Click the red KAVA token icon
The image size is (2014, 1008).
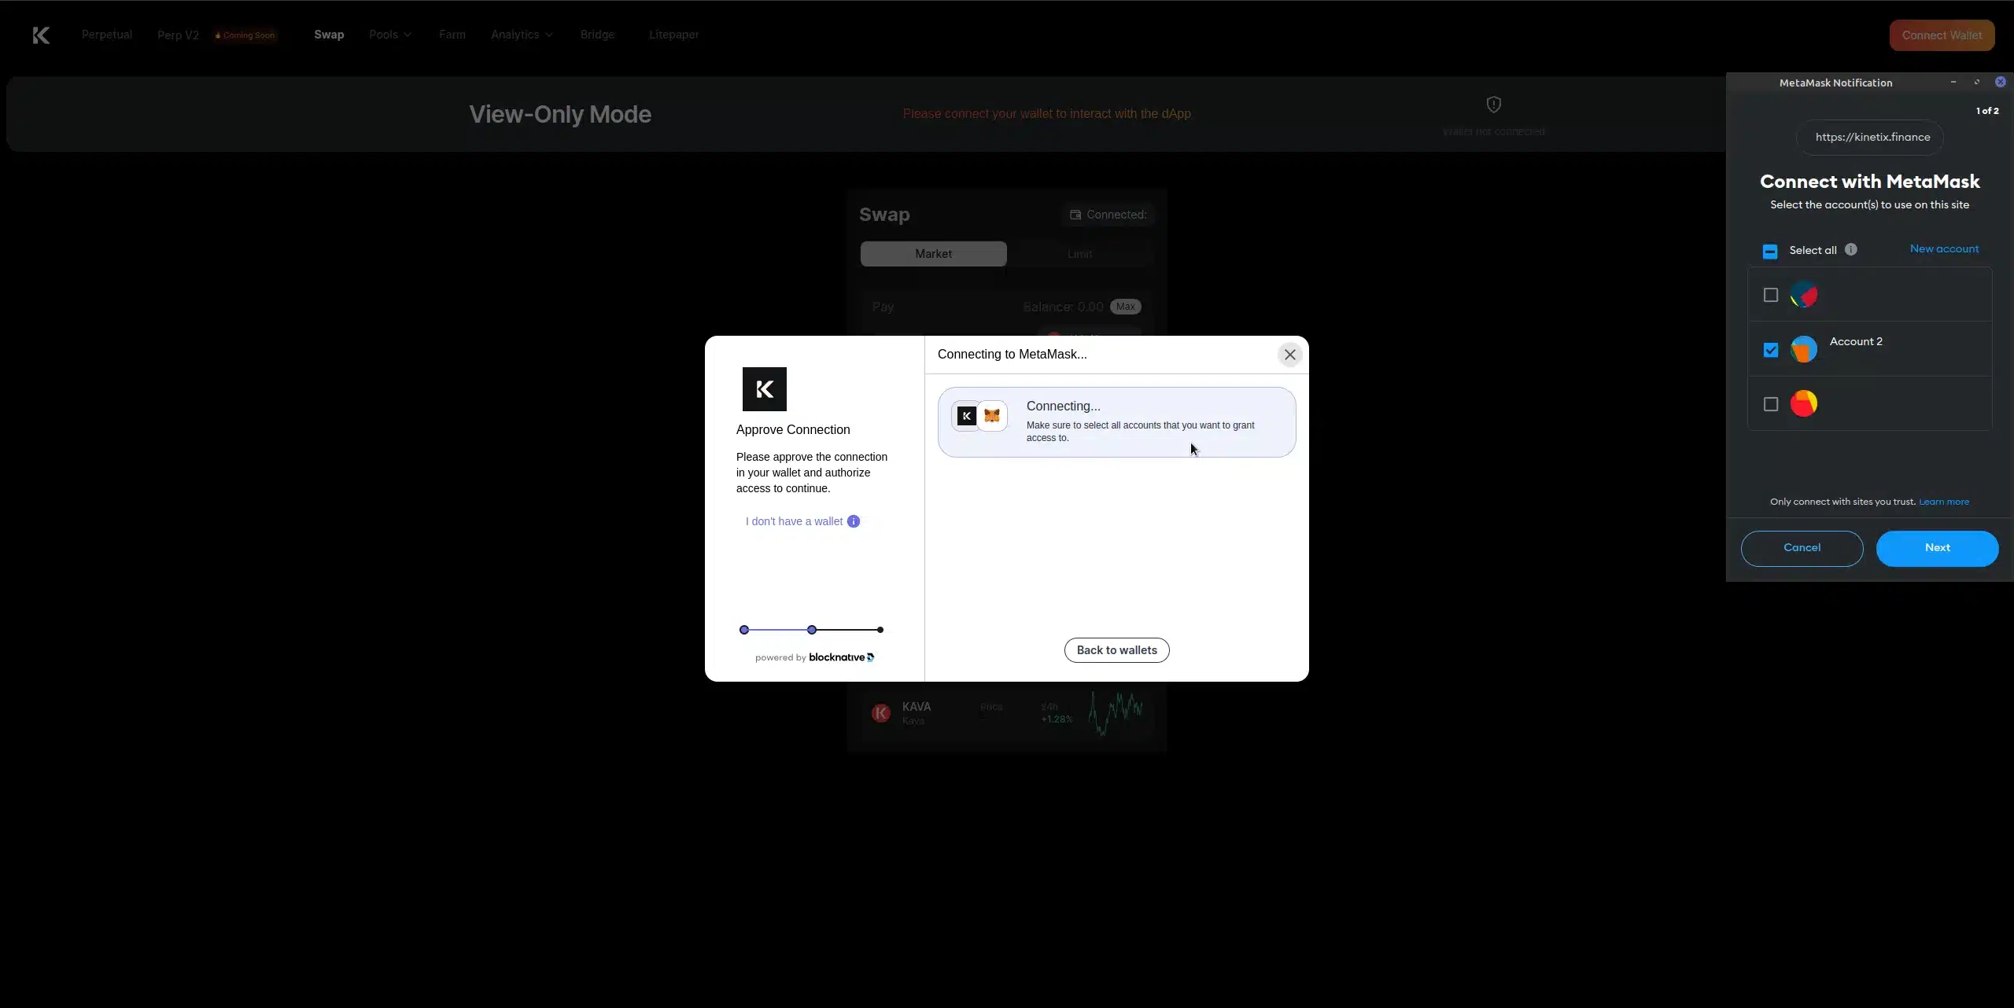(880, 713)
